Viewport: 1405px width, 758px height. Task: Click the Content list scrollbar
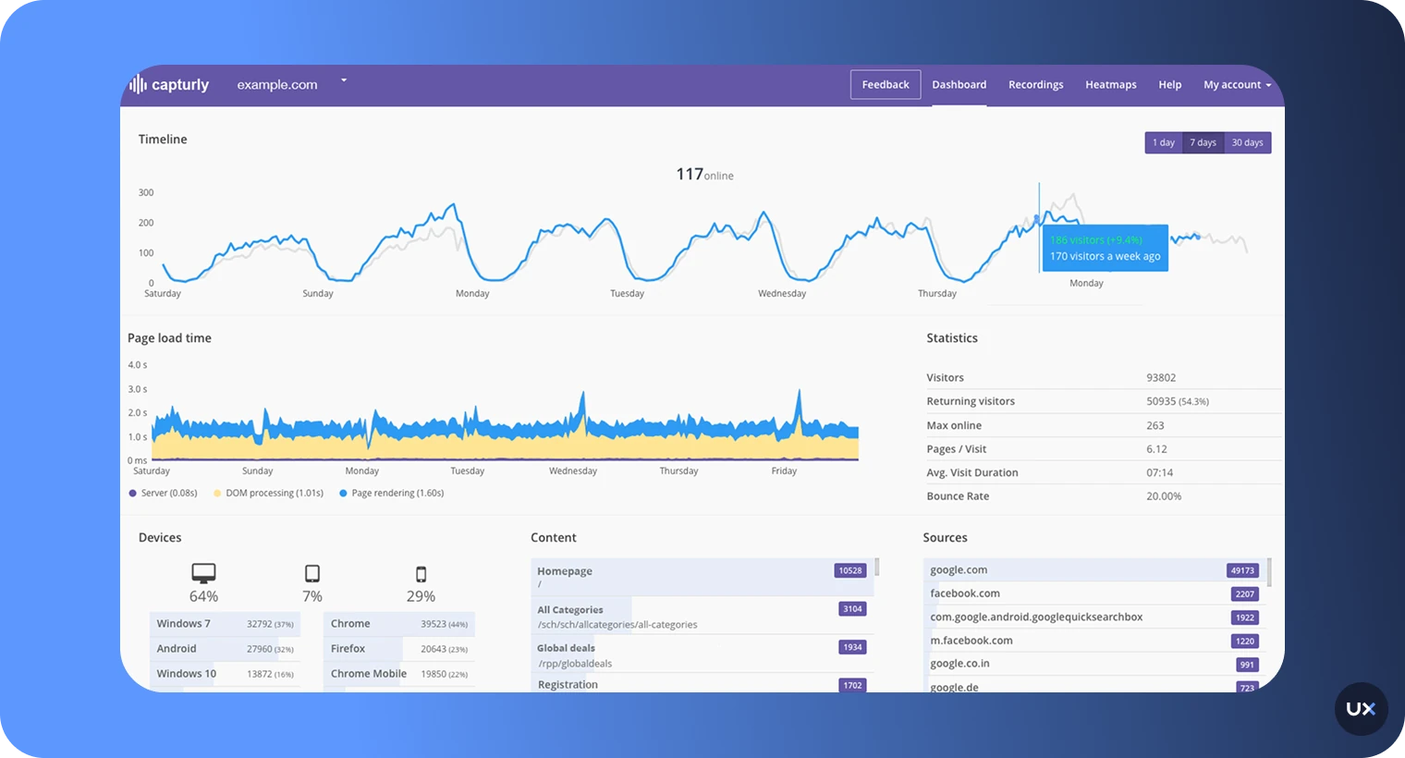pos(876,567)
